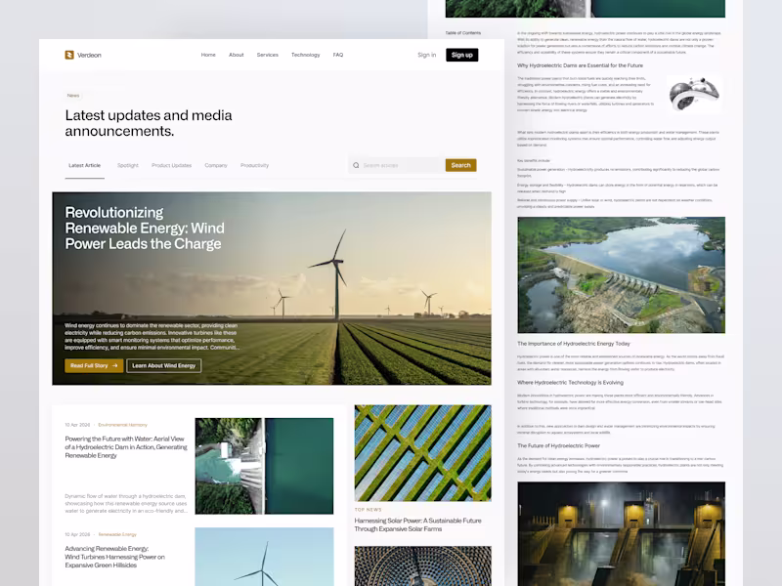Switch to the Spotlight tab
782x586 pixels.
[x=128, y=165]
